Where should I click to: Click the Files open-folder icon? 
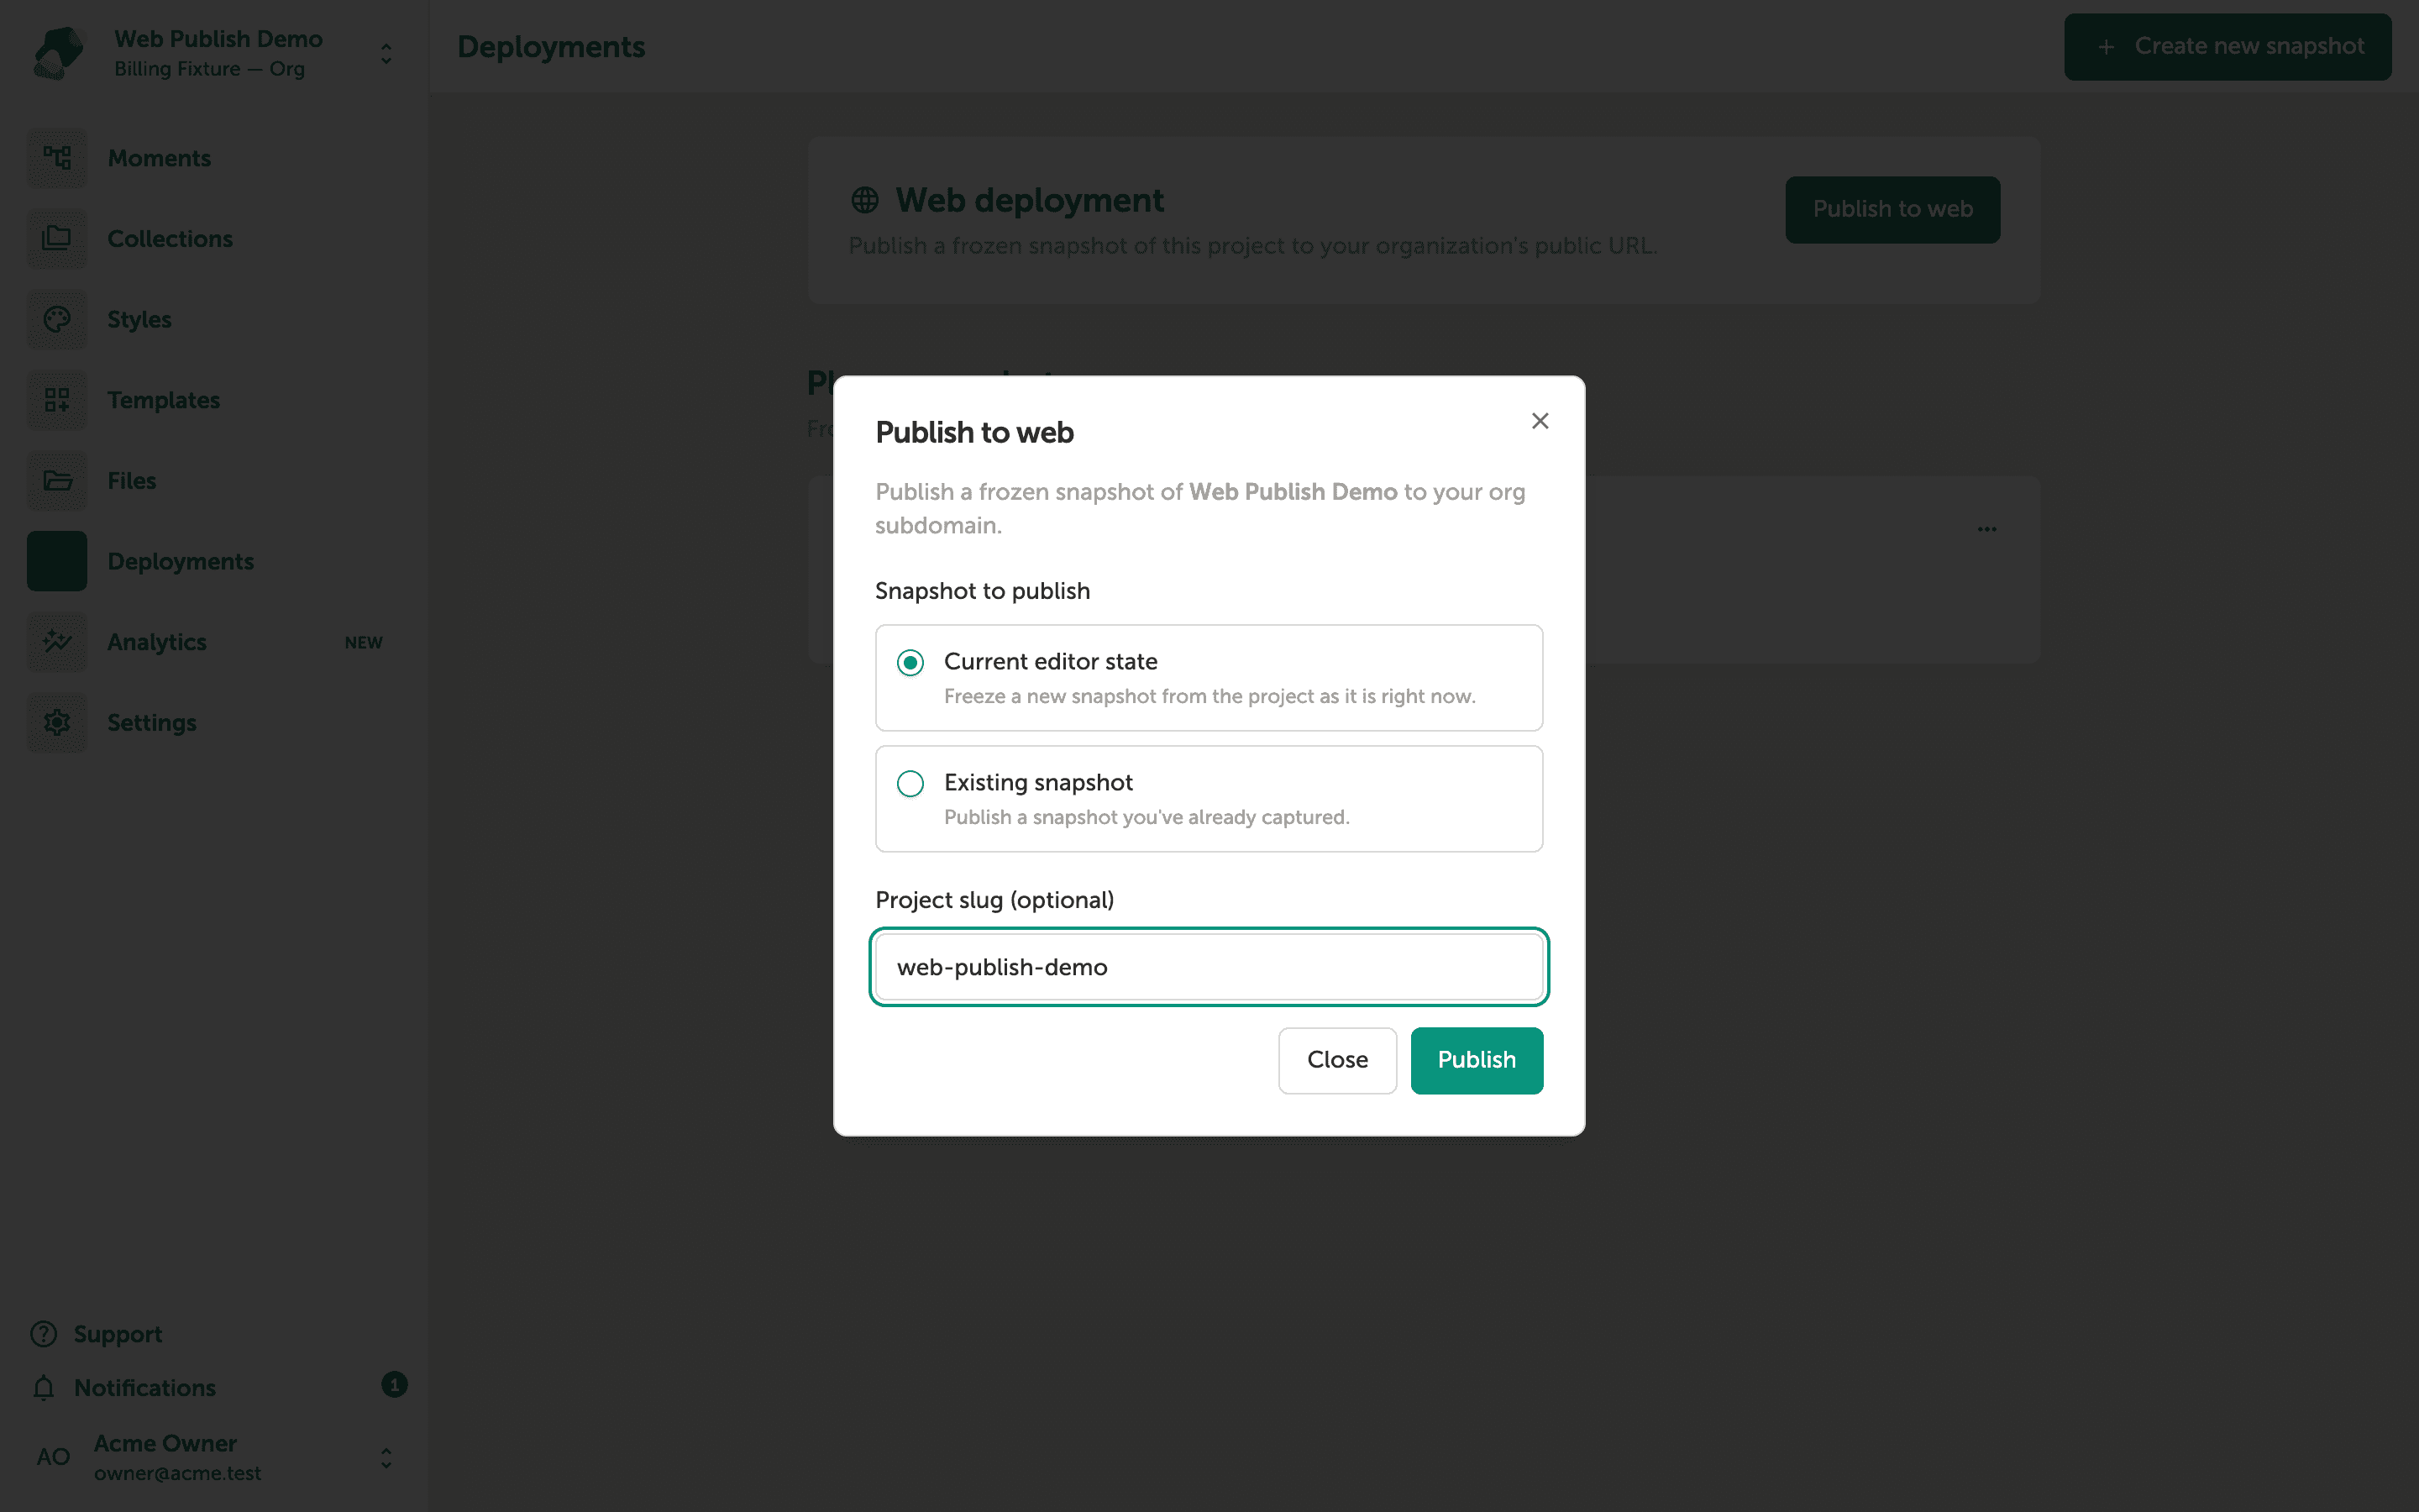tap(57, 481)
